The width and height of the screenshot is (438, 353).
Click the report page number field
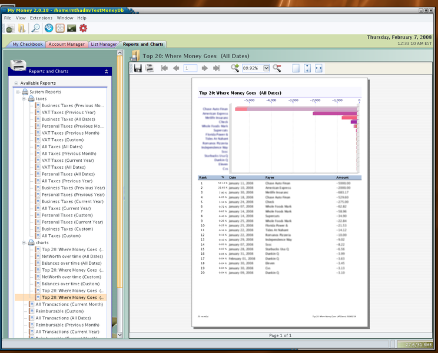190,68
